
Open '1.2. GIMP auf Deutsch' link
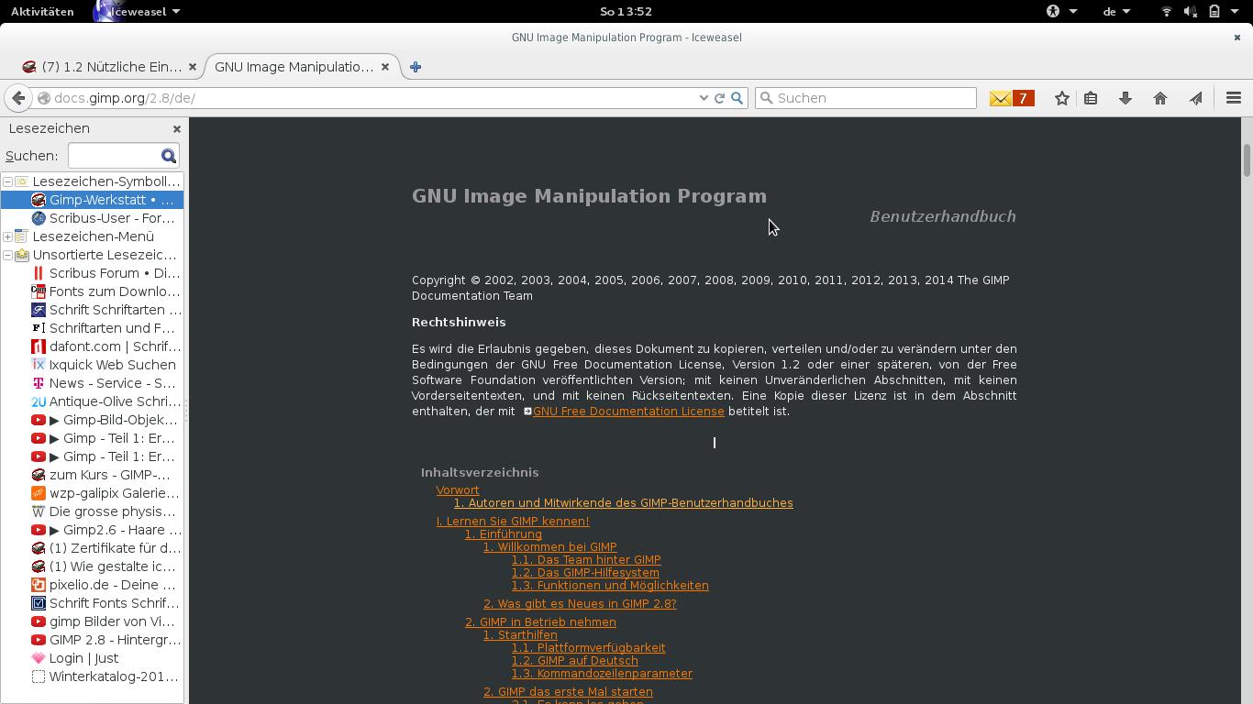(575, 661)
